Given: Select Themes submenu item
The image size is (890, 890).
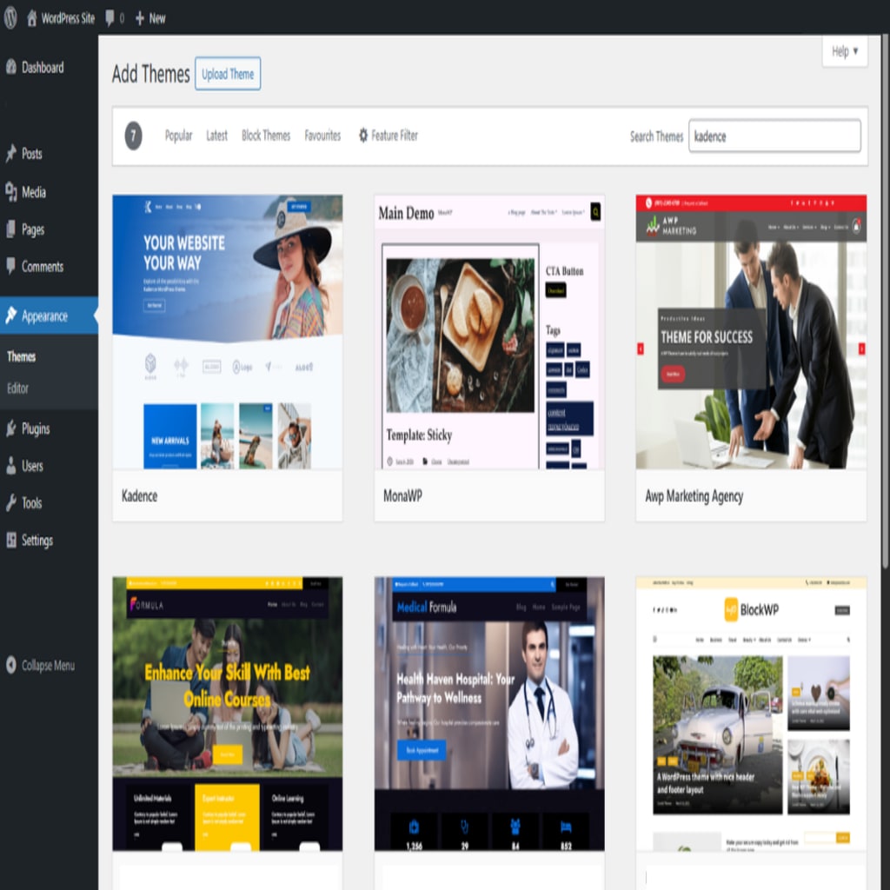Looking at the screenshot, I should tap(22, 356).
